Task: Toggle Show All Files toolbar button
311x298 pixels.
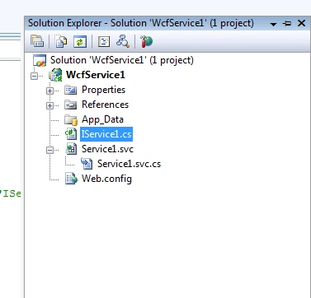Action: [x=60, y=41]
